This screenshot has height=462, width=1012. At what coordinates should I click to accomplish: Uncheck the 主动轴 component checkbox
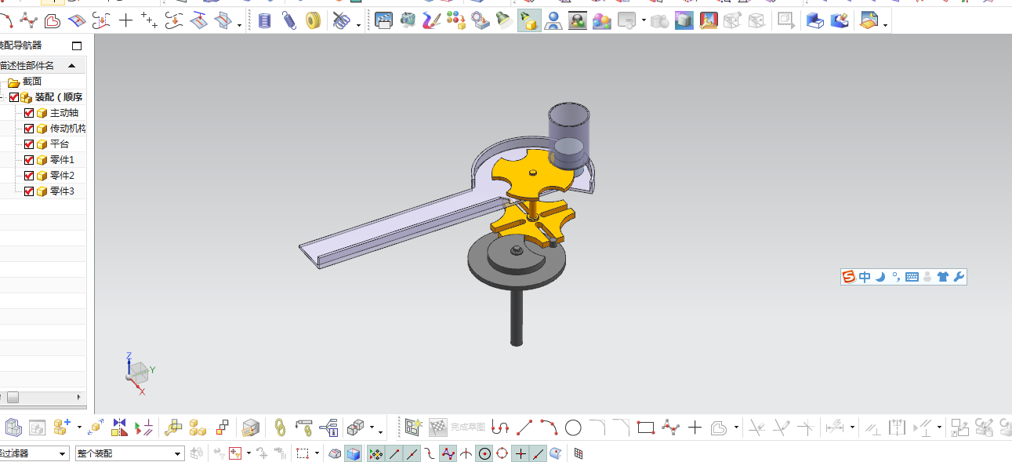coord(30,113)
